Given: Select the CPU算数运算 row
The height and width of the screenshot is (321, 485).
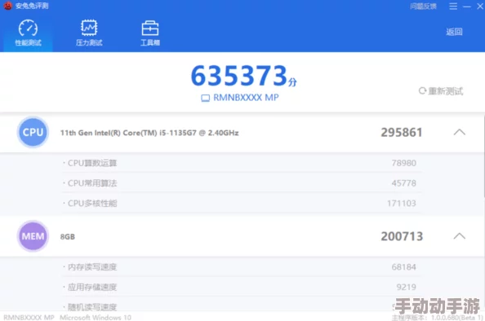Looking at the screenshot, I should (x=242, y=163).
